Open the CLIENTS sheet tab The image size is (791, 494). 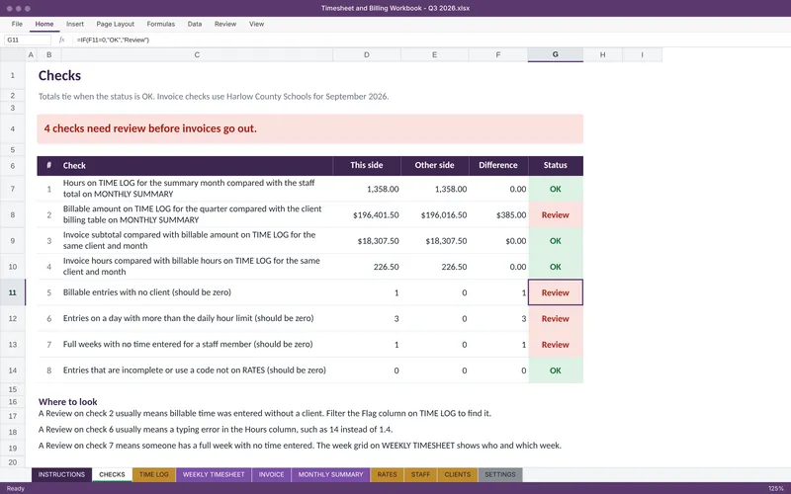tap(458, 474)
